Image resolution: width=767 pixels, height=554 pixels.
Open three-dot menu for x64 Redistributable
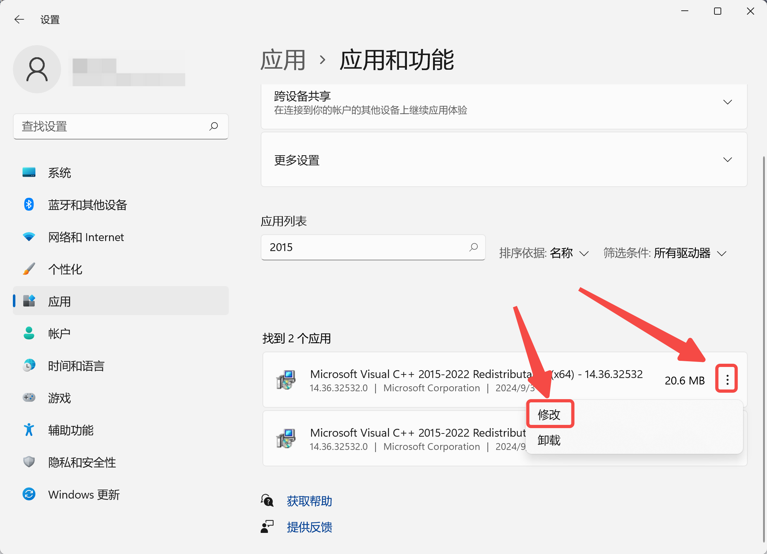click(x=727, y=379)
